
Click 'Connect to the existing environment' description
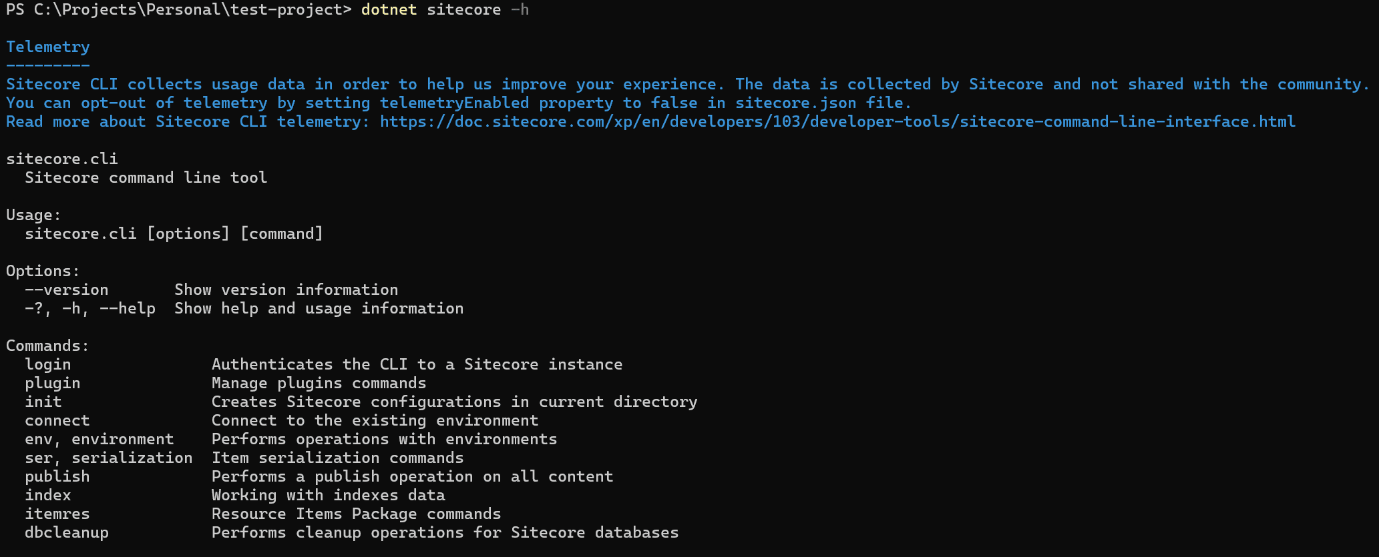click(375, 420)
